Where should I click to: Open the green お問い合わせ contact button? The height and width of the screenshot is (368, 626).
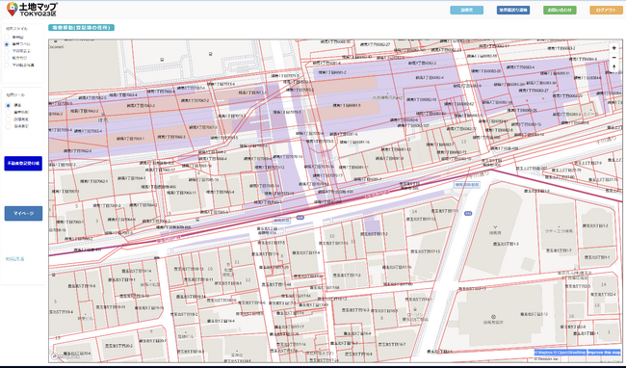[x=560, y=10]
